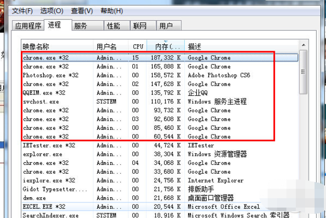
Task: Click the 21,668 K memory value
Action: click(167, 198)
